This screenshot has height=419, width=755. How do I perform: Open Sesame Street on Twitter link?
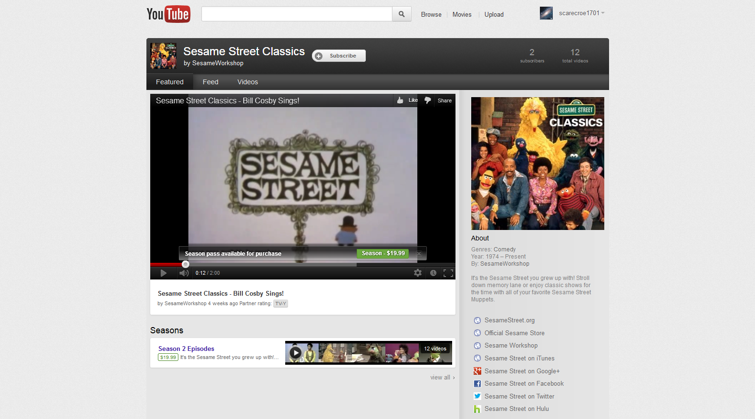(519, 397)
